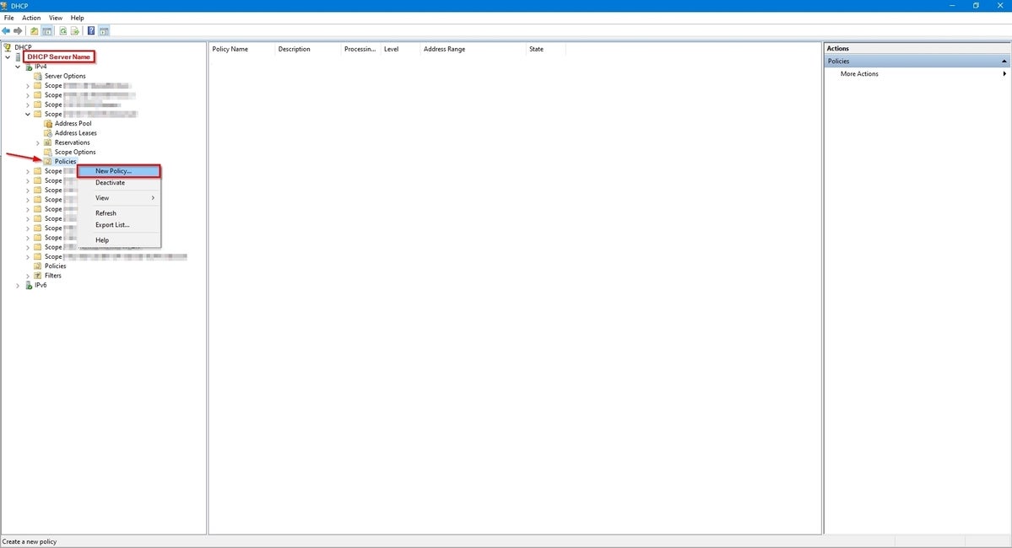
Task: Expand the Filters tree node
Action: [27, 275]
